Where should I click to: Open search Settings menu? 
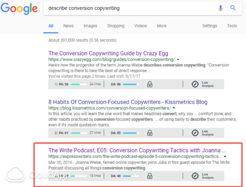point(210,26)
